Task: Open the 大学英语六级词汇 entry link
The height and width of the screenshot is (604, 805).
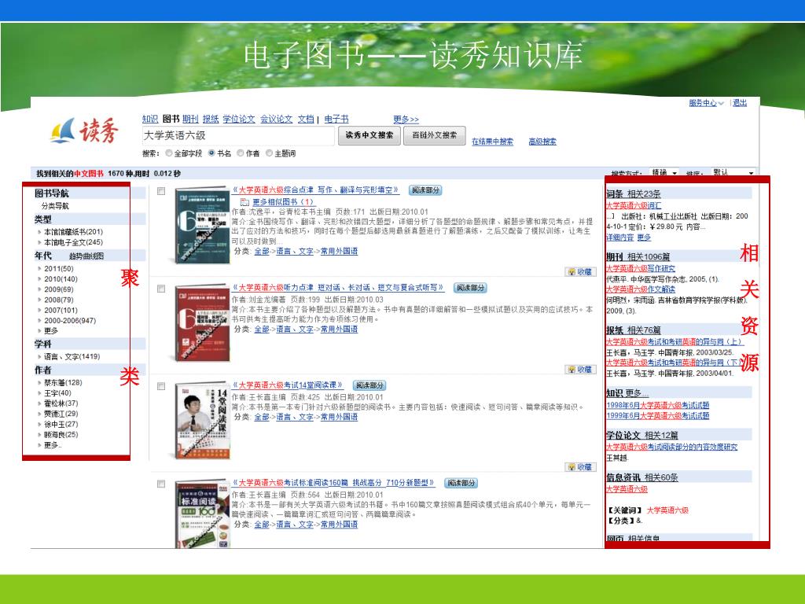Action: (x=634, y=205)
